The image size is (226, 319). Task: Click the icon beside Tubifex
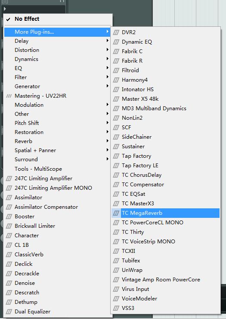tap(116, 260)
